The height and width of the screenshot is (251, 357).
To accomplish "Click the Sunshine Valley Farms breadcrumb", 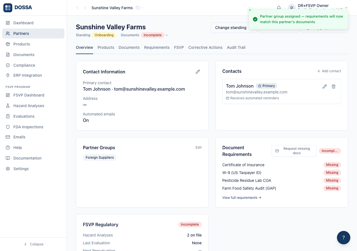I will click(x=112, y=8).
